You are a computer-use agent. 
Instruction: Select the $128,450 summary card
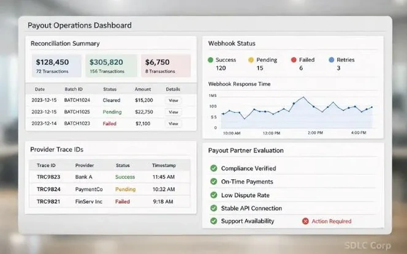pos(56,65)
